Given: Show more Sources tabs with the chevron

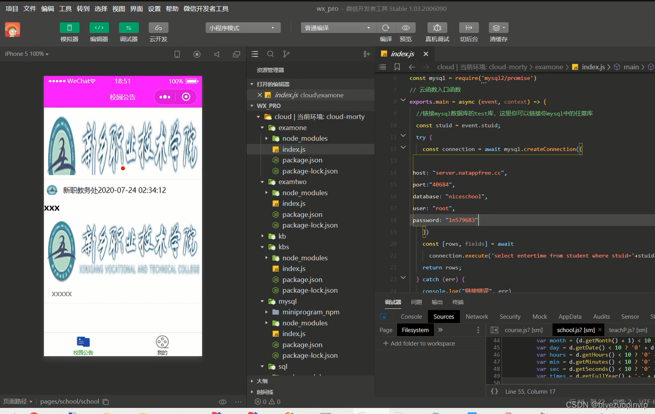Looking at the screenshot, I should pyautogui.click(x=440, y=330).
